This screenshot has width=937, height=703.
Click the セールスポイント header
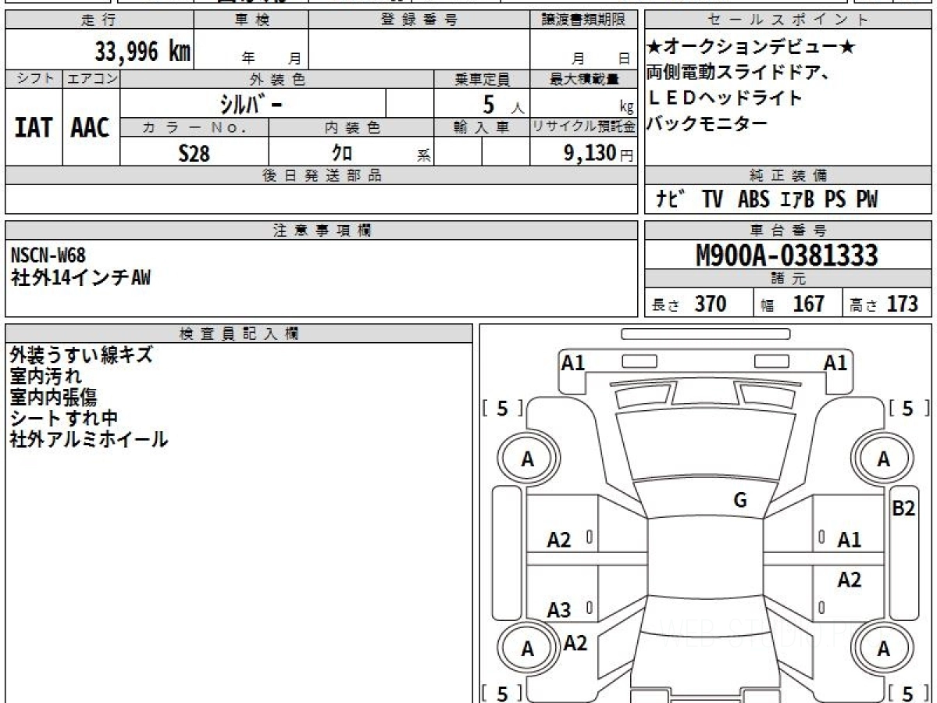point(788,20)
